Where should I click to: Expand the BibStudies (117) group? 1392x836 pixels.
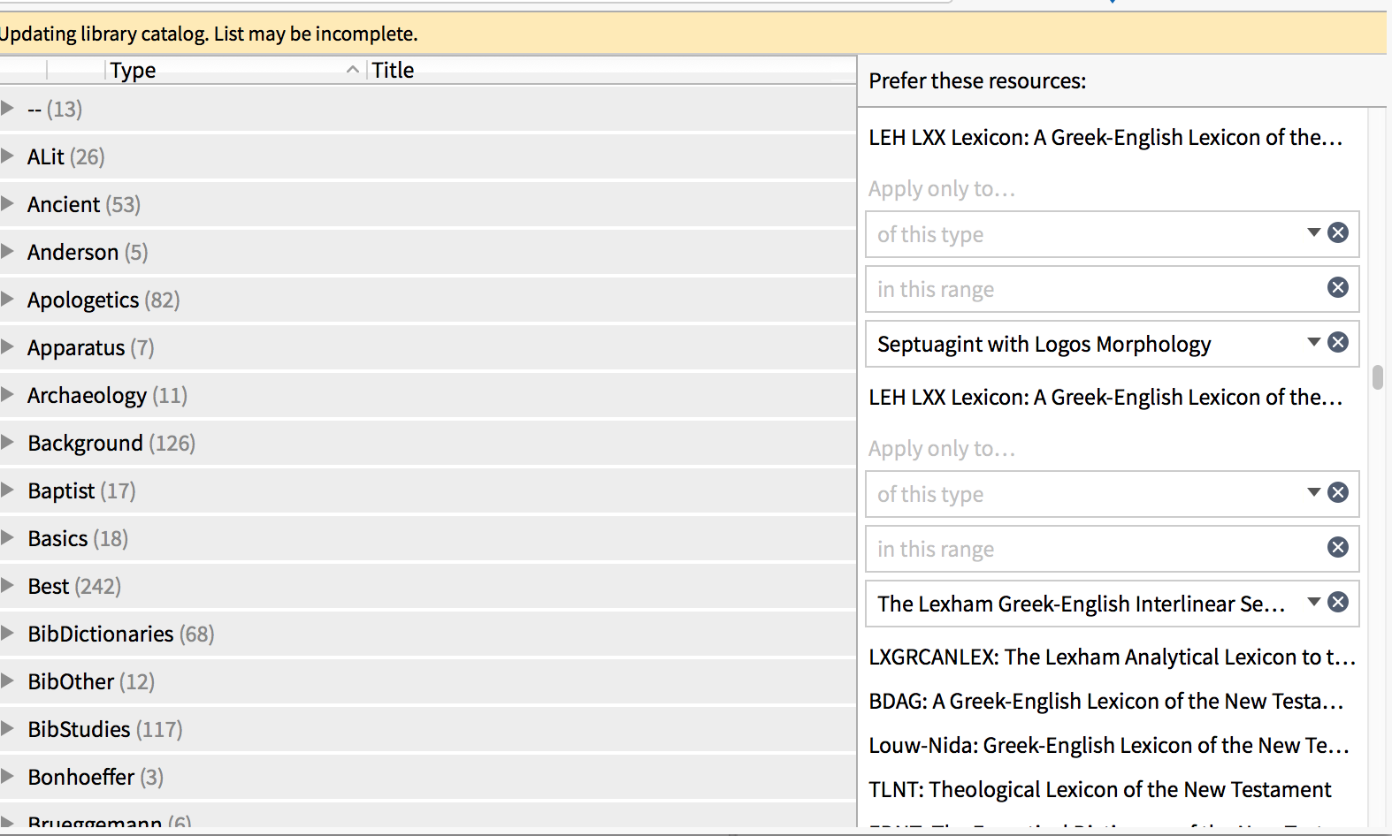8,728
